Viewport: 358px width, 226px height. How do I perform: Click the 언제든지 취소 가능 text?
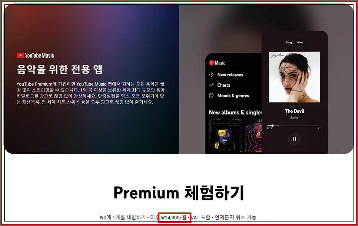[x=235, y=217]
